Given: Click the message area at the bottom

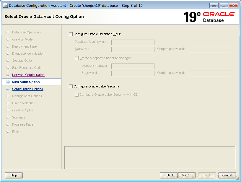Looking at the screenshot, I should 150,157.
